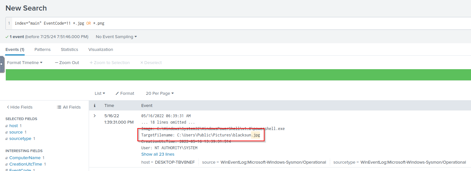
Task: Change the 20 Per Page setting
Action: [160, 94]
